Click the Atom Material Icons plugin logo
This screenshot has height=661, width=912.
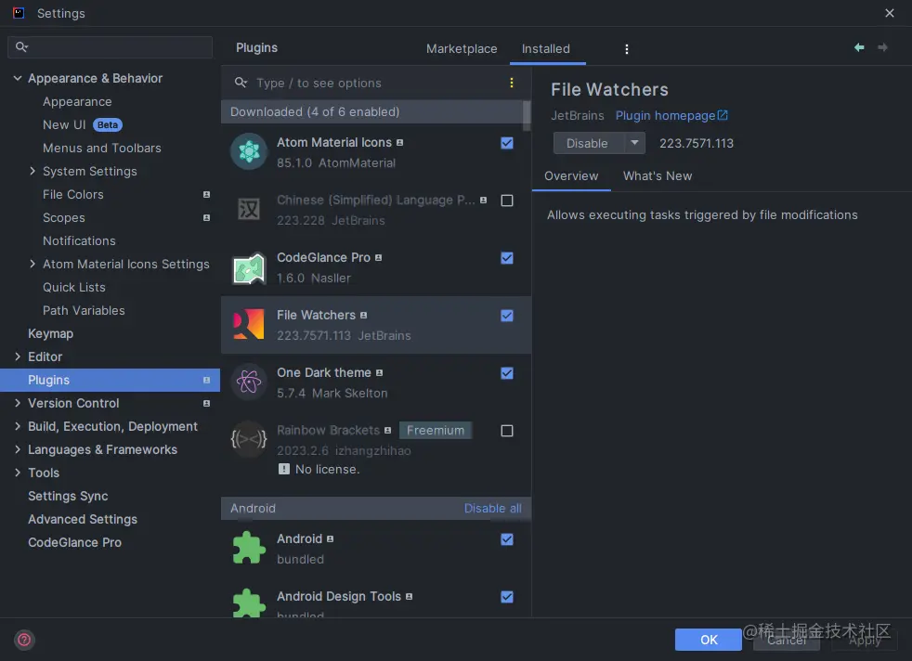[249, 151]
